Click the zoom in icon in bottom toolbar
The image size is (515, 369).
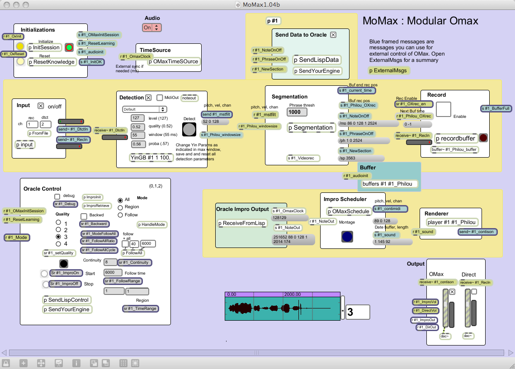[94, 363]
